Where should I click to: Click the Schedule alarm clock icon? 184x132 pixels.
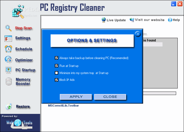[8, 49]
